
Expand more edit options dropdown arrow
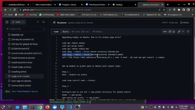pyautogui.click(x=183, y=31)
